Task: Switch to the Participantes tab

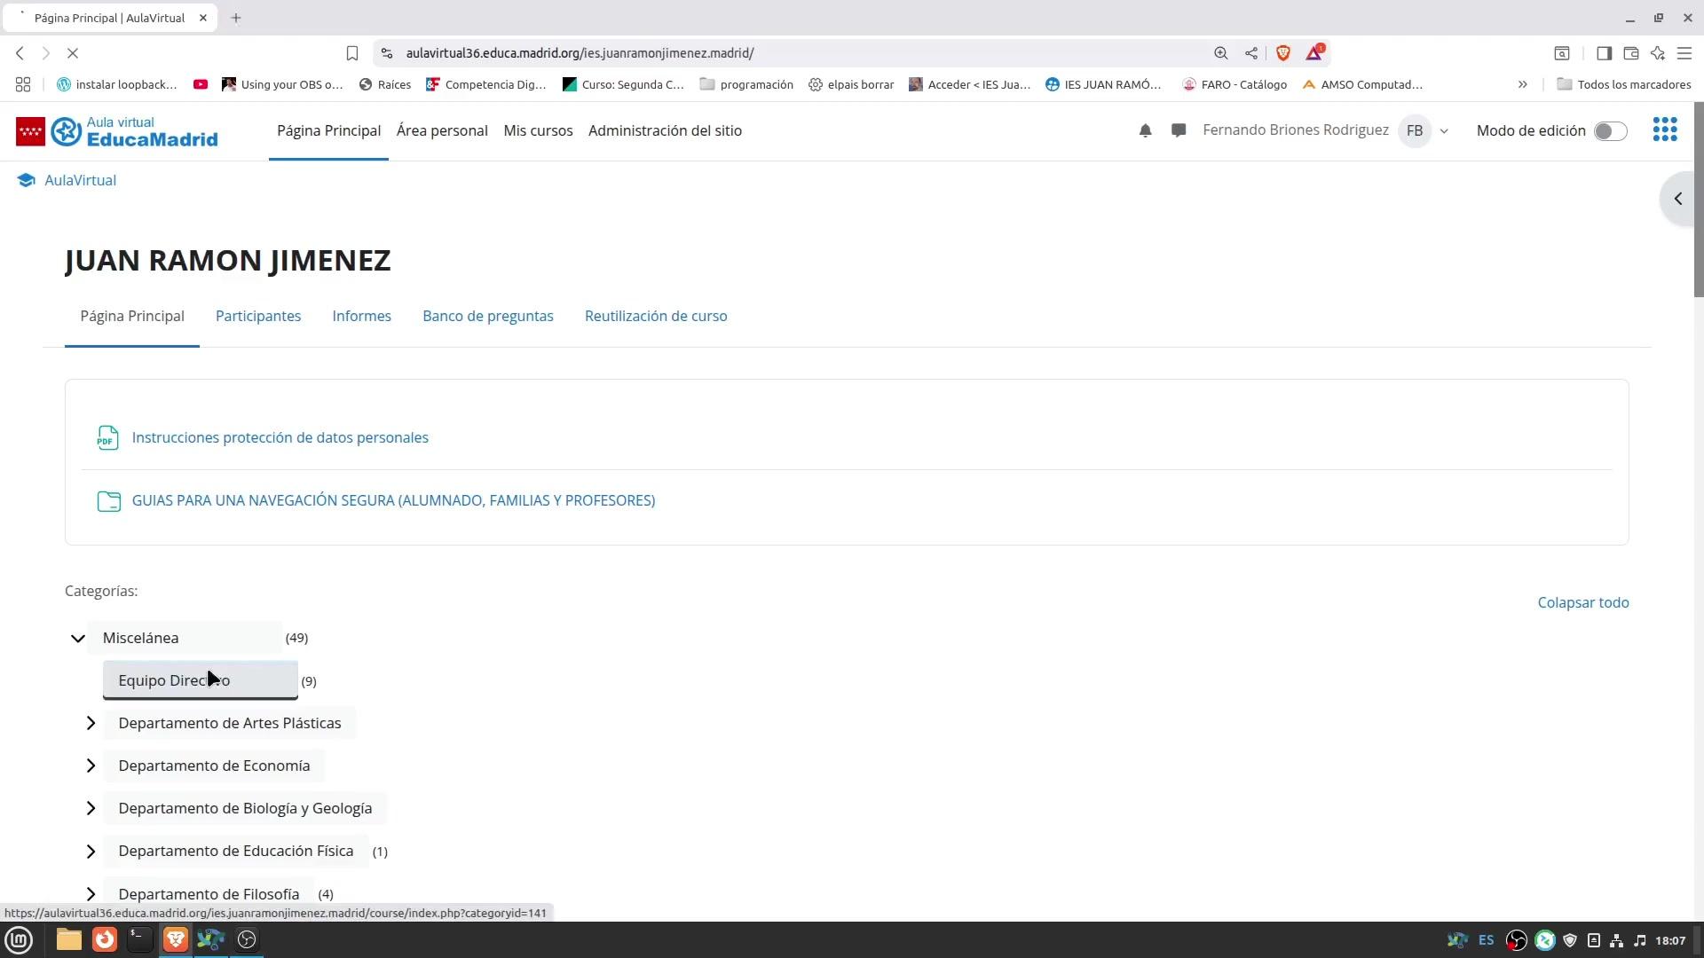Action: tap(258, 316)
